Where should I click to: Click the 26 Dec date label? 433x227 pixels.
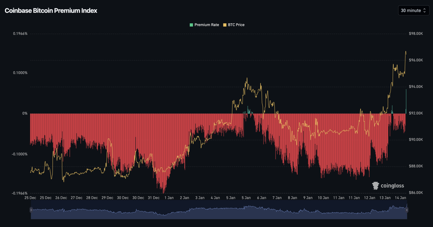[x=61, y=198]
